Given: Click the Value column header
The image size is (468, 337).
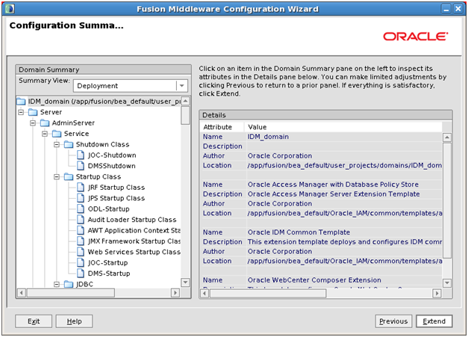Looking at the screenshot, I should (x=343, y=127).
